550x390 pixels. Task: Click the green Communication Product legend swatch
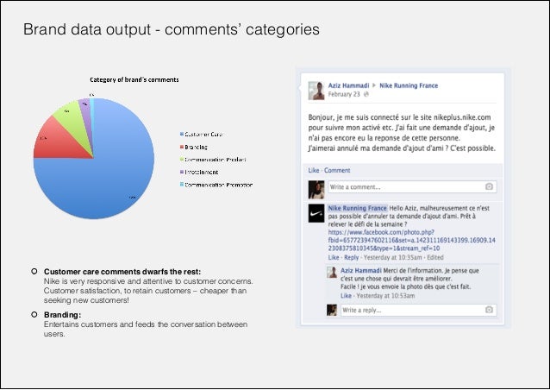pos(182,160)
